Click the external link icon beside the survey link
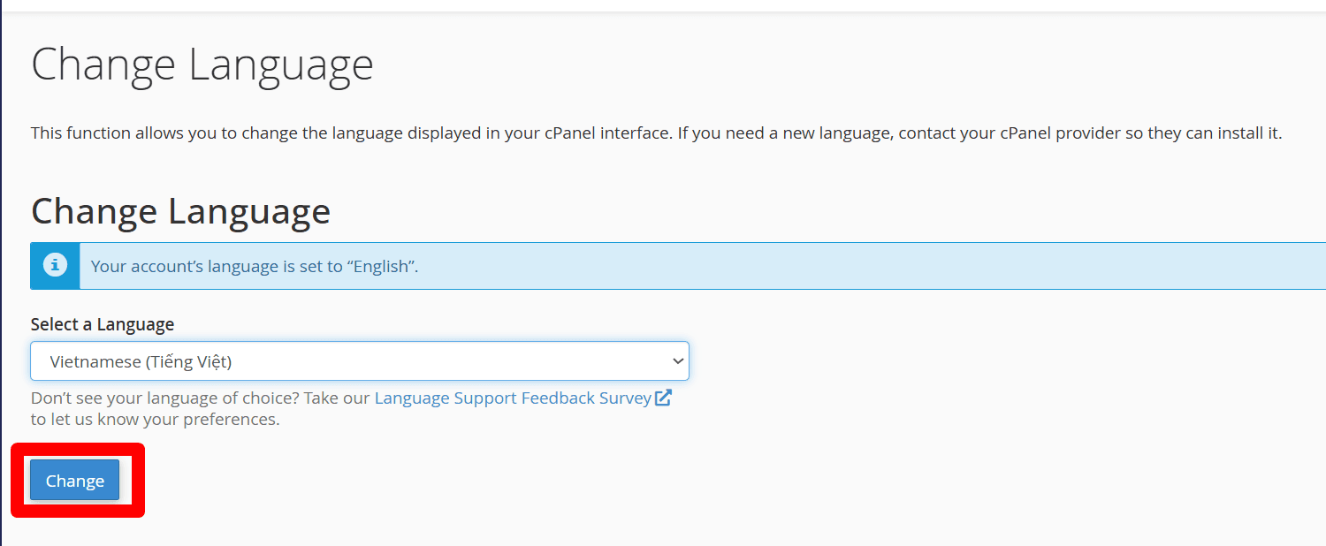Viewport: 1326px width, 546px height. 663,398
